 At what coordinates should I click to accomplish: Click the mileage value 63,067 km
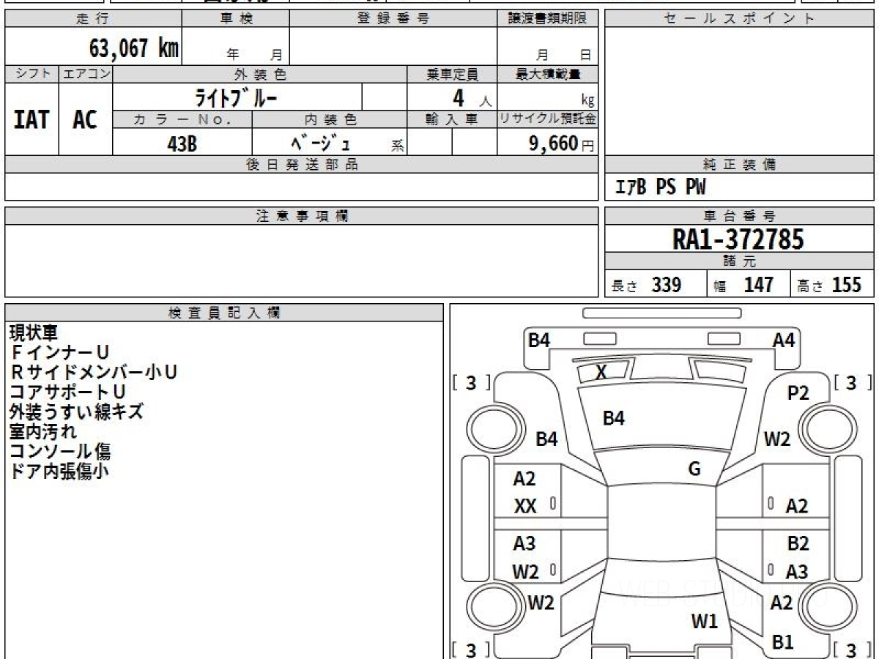click(x=134, y=48)
